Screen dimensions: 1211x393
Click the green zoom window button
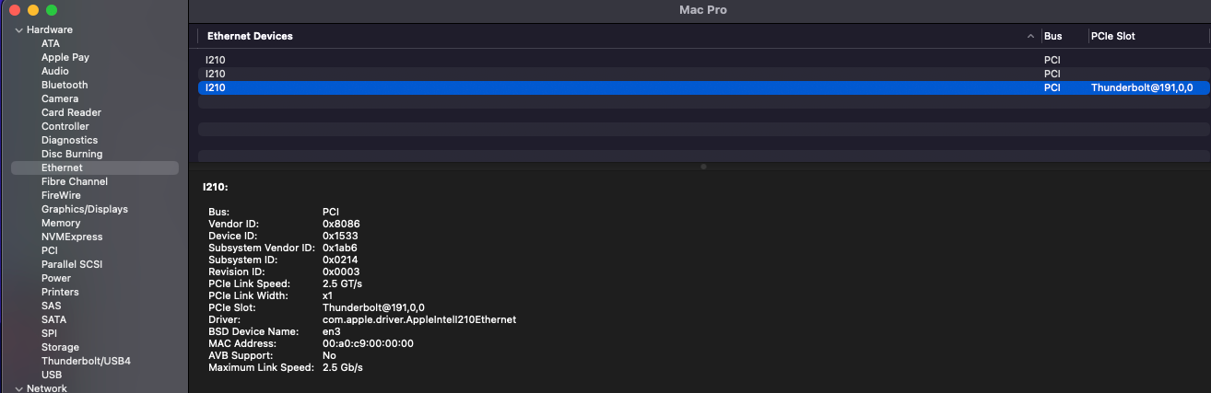click(x=52, y=10)
